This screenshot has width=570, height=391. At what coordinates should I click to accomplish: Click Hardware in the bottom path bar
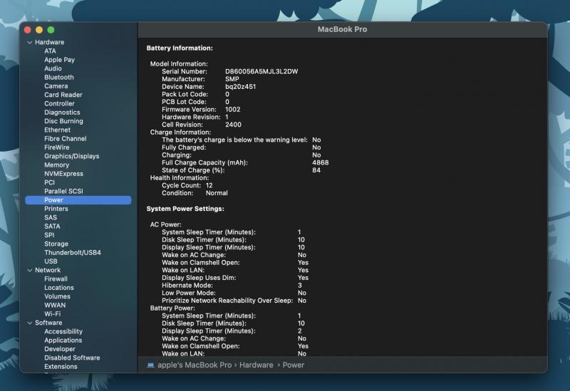point(256,365)
